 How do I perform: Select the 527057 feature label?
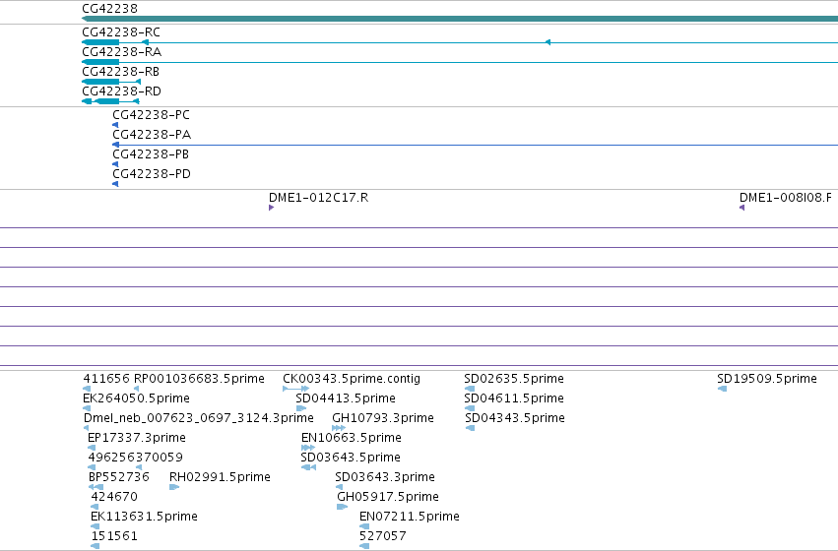[x=383, y=536]
